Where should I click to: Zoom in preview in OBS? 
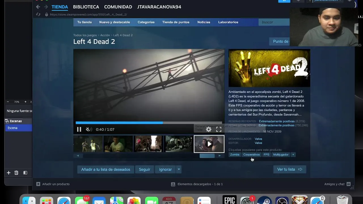tap(25, 102)
